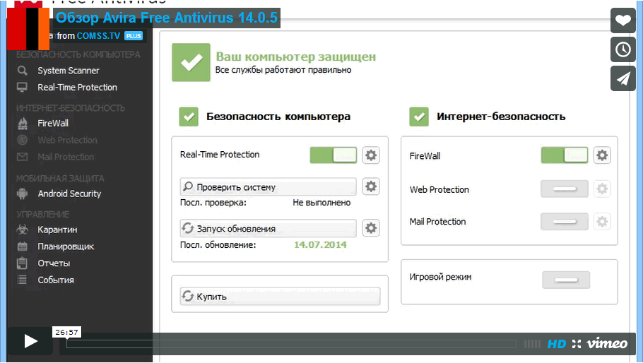Open Карантин in the sidebar
This screenshot has height=363, width=643.
(x=57, y=230)
